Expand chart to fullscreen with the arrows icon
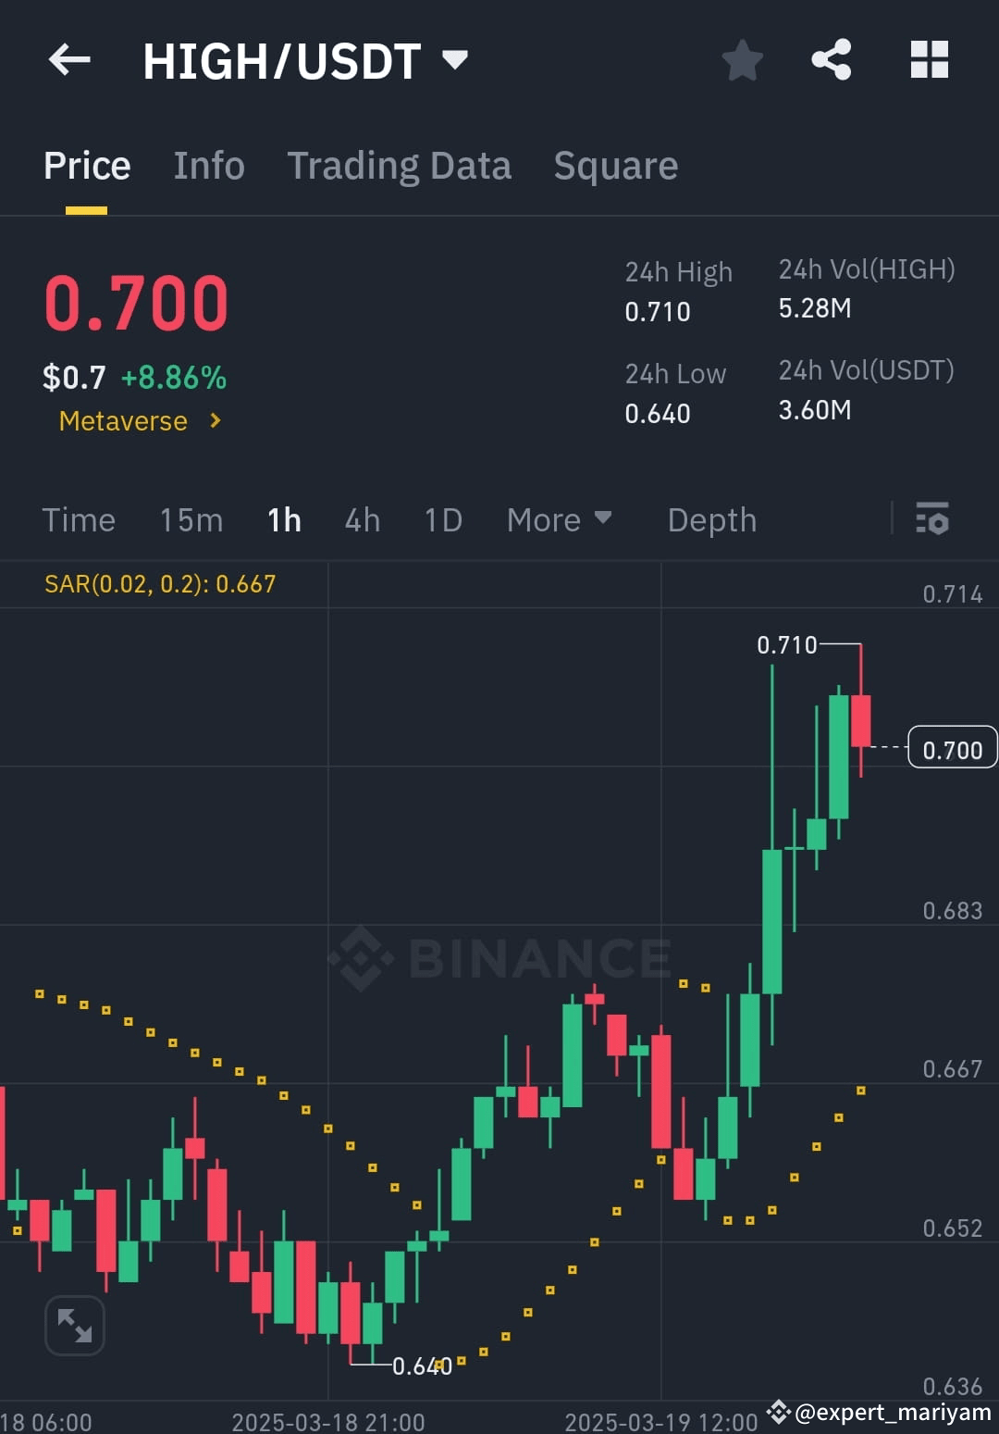 (74, 1325)
